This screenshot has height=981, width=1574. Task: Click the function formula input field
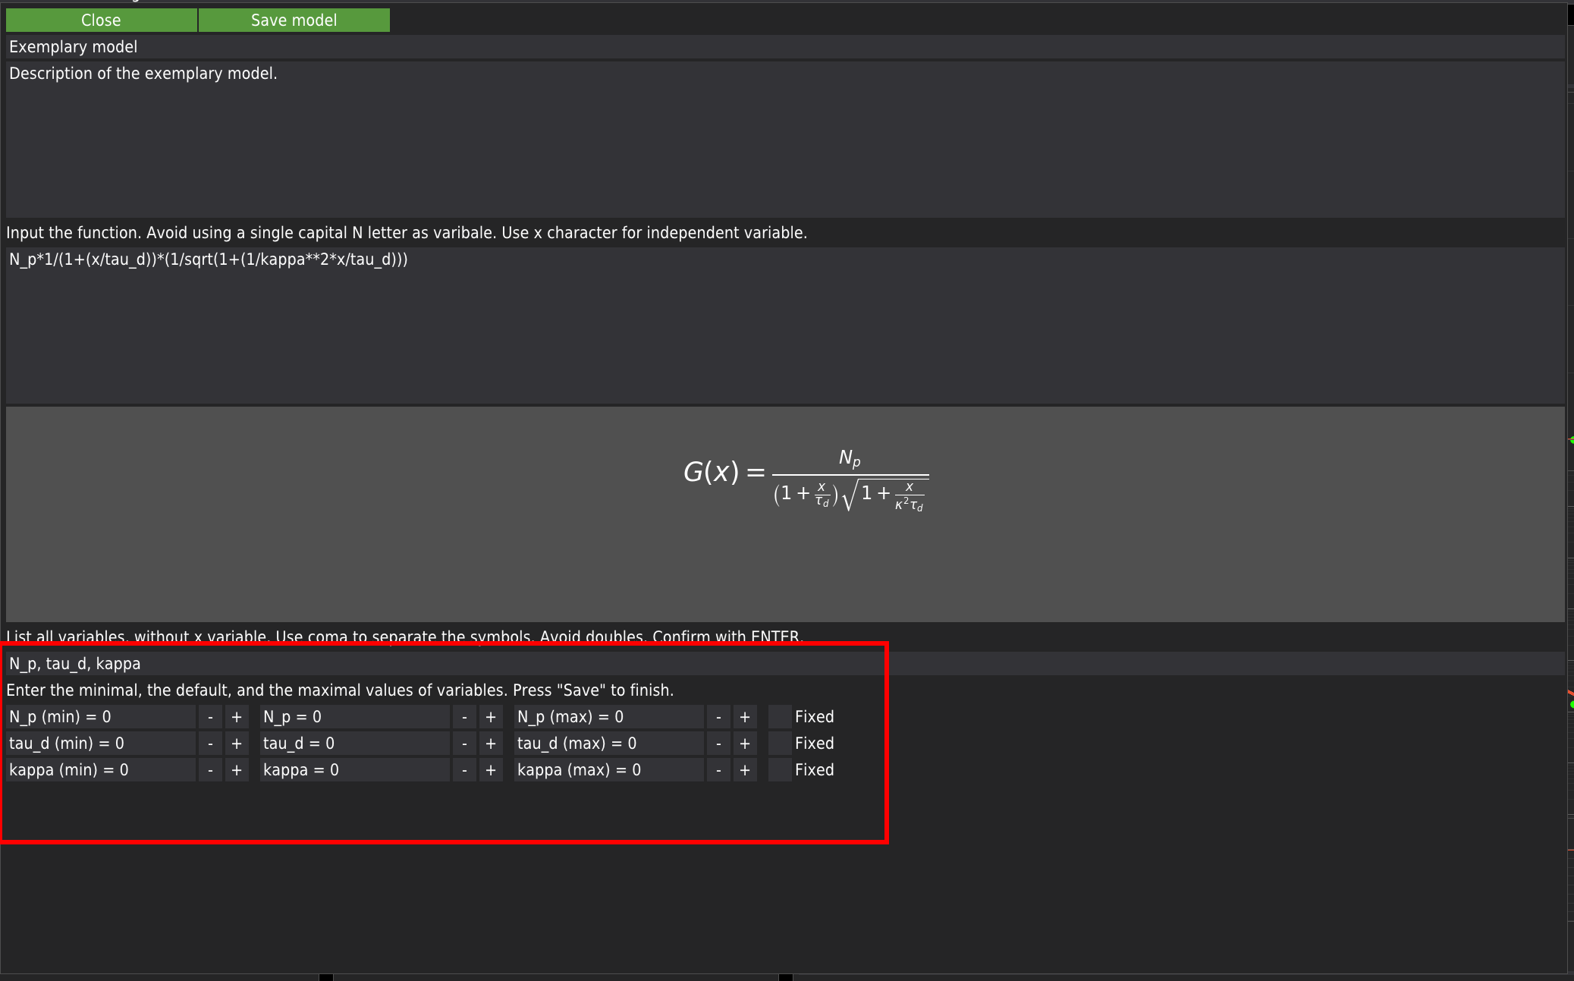785,325
